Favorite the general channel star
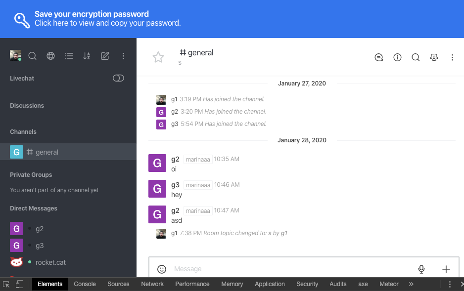The image size is (464, 291). click(x=158, y=57)
